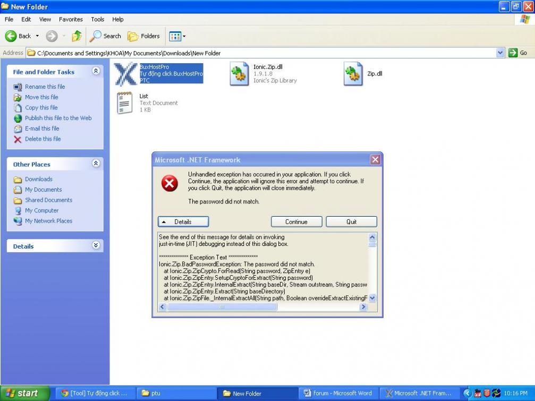Open My Computer link
The width and height of the screenshot is (535, 401).
tap(41, 210)
